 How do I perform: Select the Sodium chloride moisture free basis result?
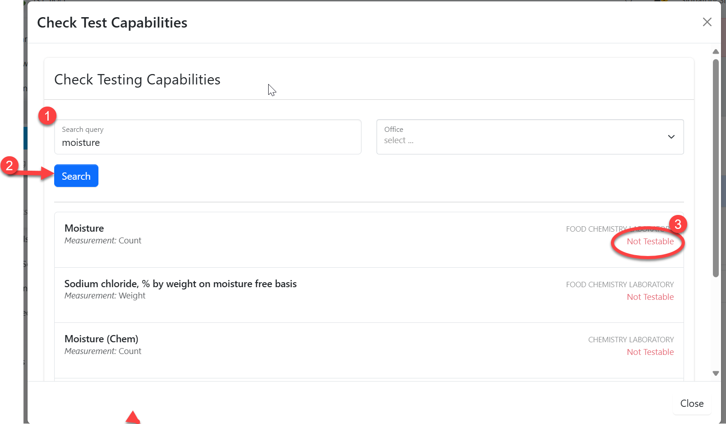coord(181,284)
